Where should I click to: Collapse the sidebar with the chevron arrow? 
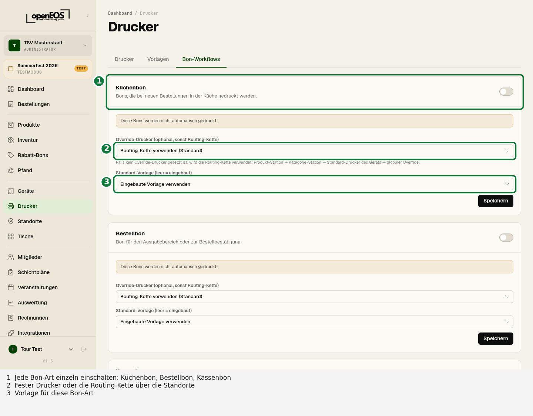click(88, 16)
